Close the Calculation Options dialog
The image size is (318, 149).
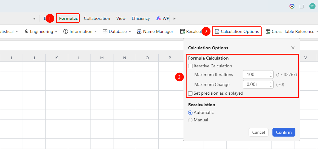click(293, 48)
